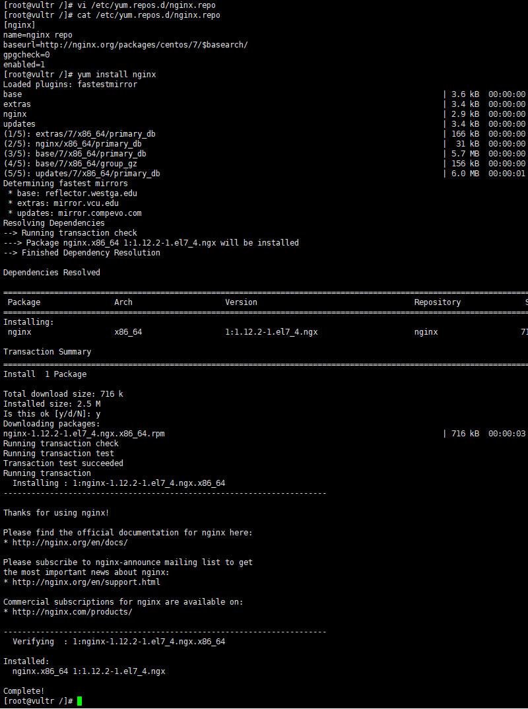Click 'Total download size: 716 k' line

[x=63, y=394]
